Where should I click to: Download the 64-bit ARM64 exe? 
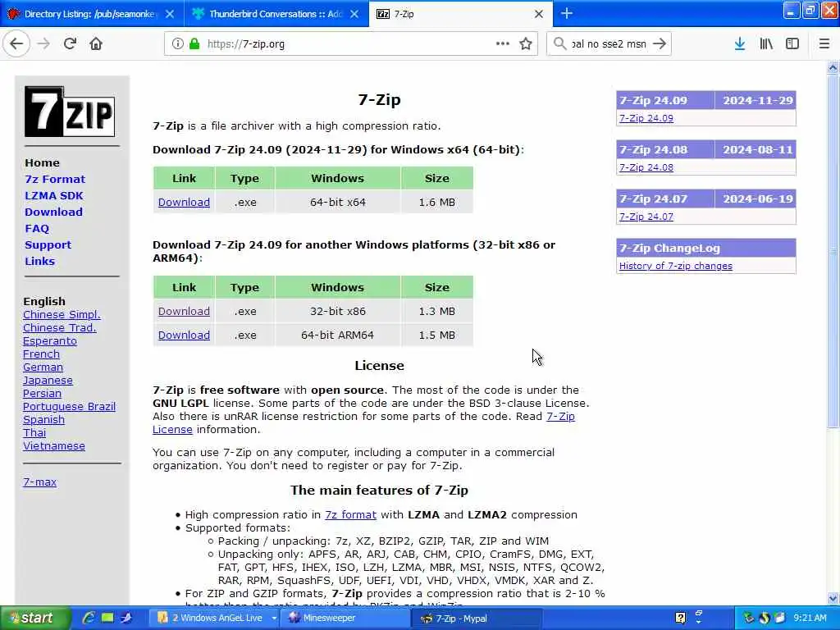[184, 335]
